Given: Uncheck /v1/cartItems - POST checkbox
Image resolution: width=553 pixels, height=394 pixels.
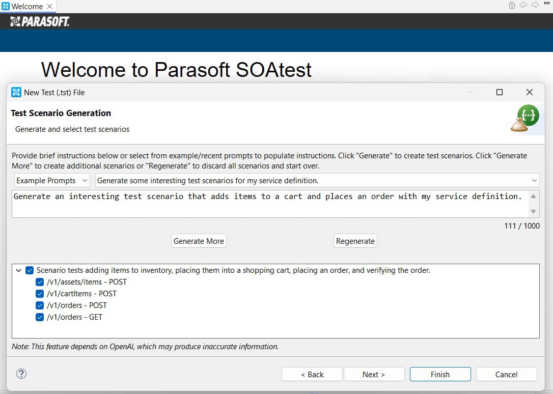Looking at the screenshot, I should (40, 294).
